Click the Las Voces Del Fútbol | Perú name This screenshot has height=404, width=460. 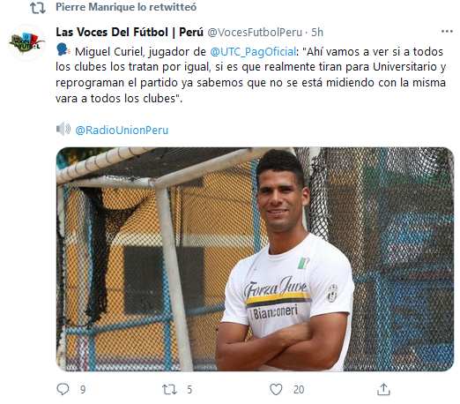click(130, 32)
